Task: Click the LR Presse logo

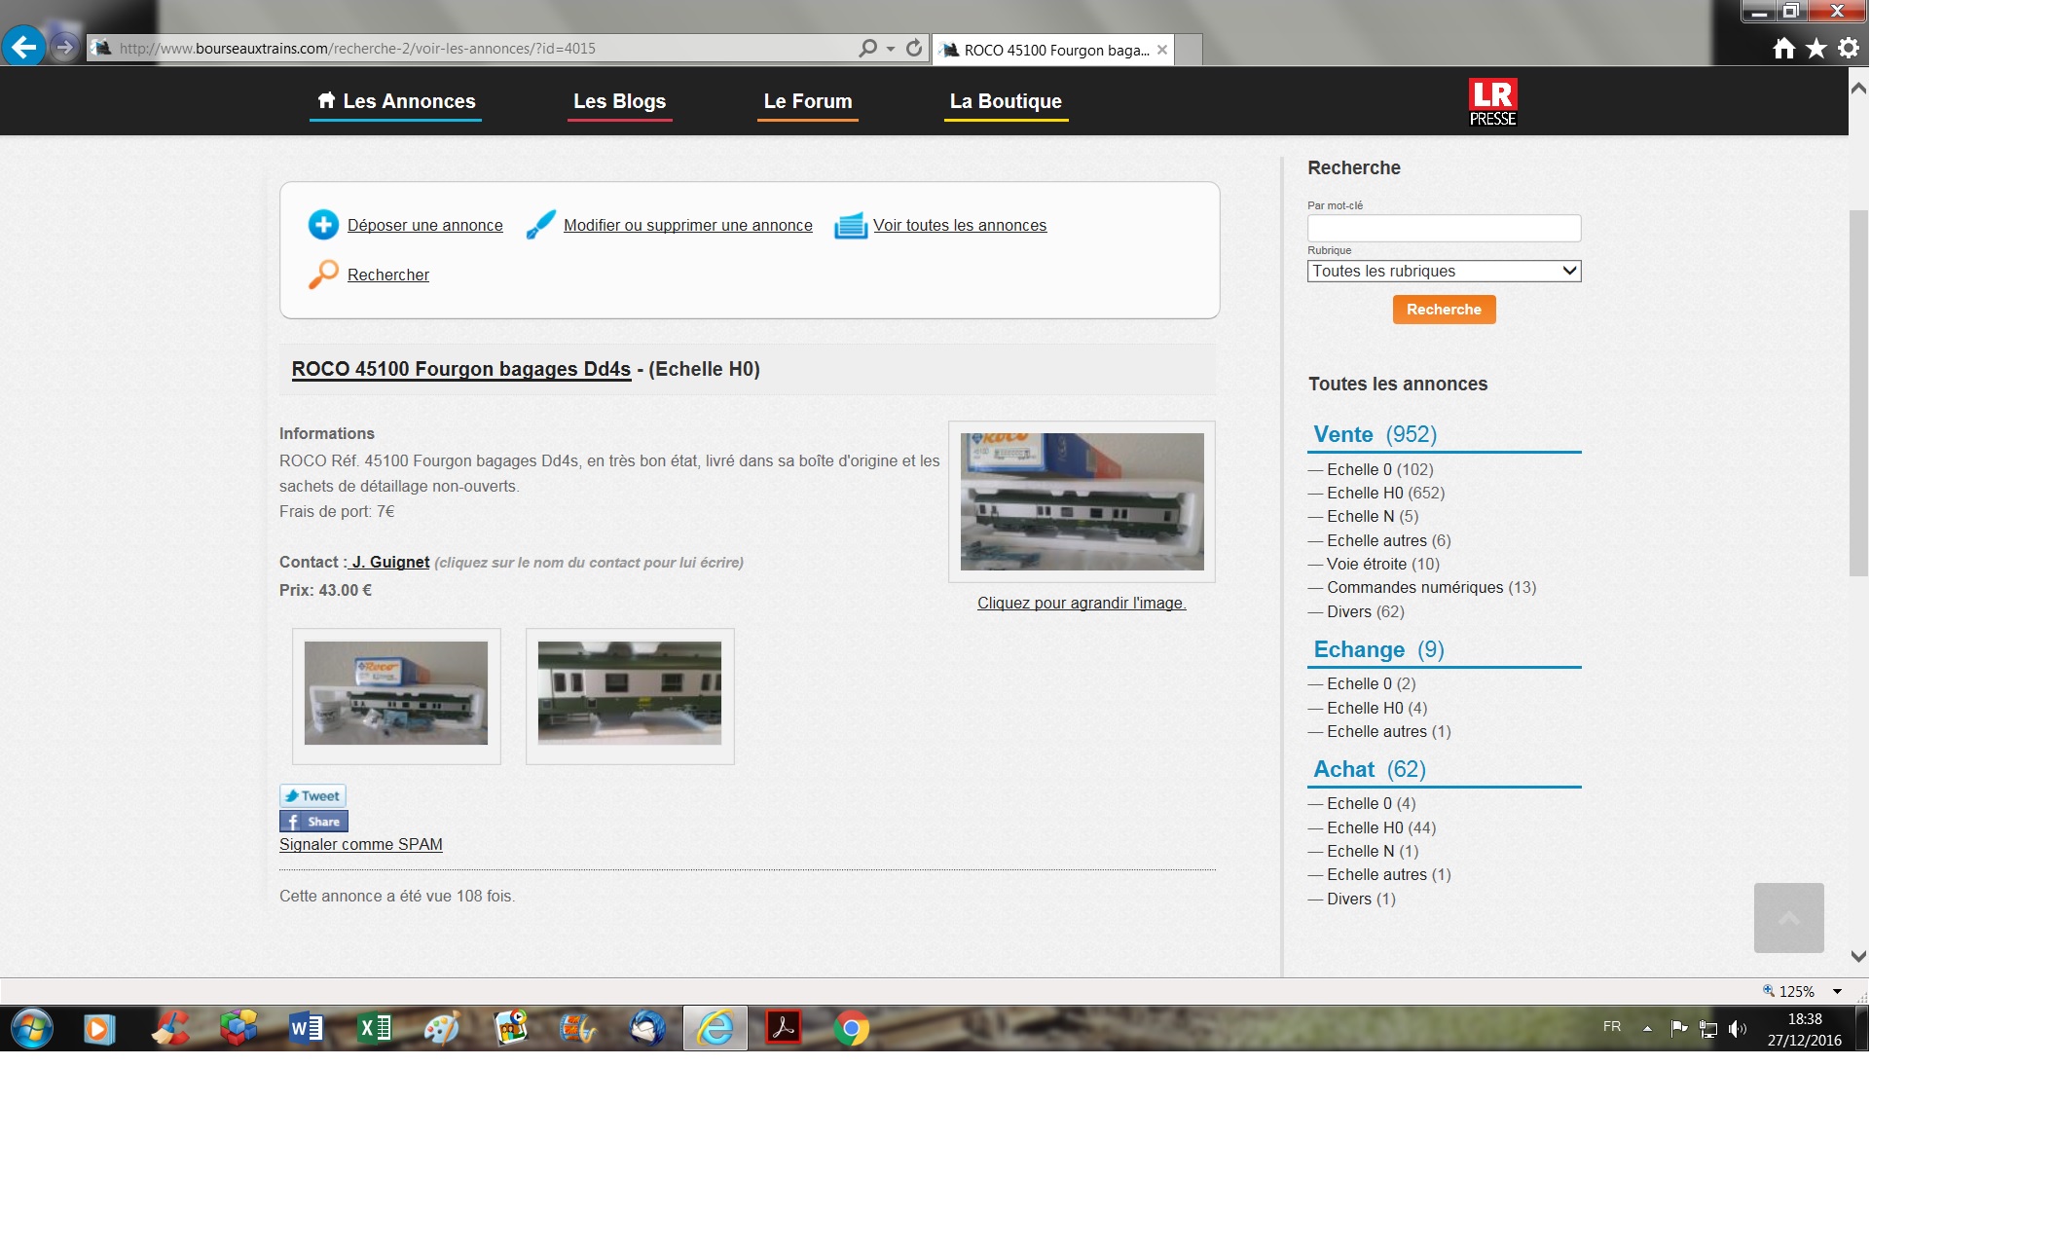Action: pos(1492,101)
